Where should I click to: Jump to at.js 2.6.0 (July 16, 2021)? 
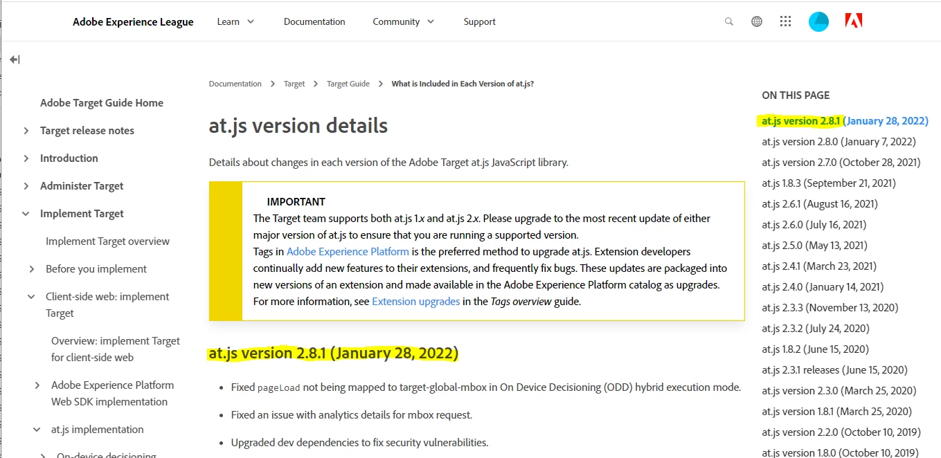click(814, 225)
